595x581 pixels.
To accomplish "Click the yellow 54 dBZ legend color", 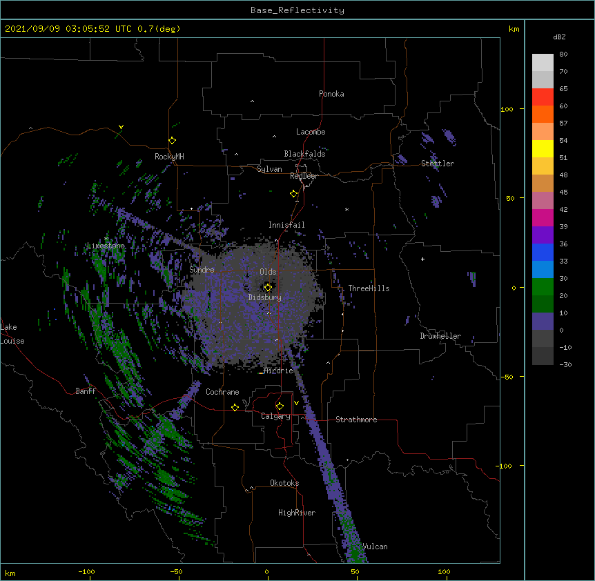I will 543,148.
